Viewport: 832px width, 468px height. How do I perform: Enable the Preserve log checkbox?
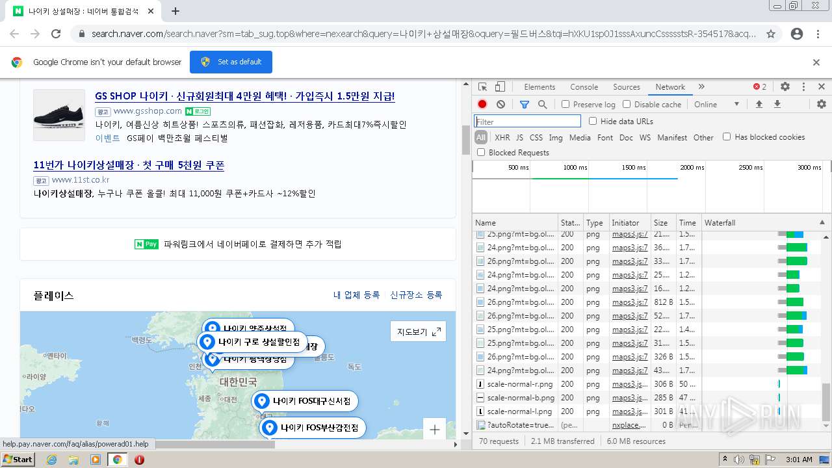click(565, 104)
